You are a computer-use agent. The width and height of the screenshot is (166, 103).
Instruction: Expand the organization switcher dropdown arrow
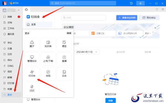tap(19, 10)
